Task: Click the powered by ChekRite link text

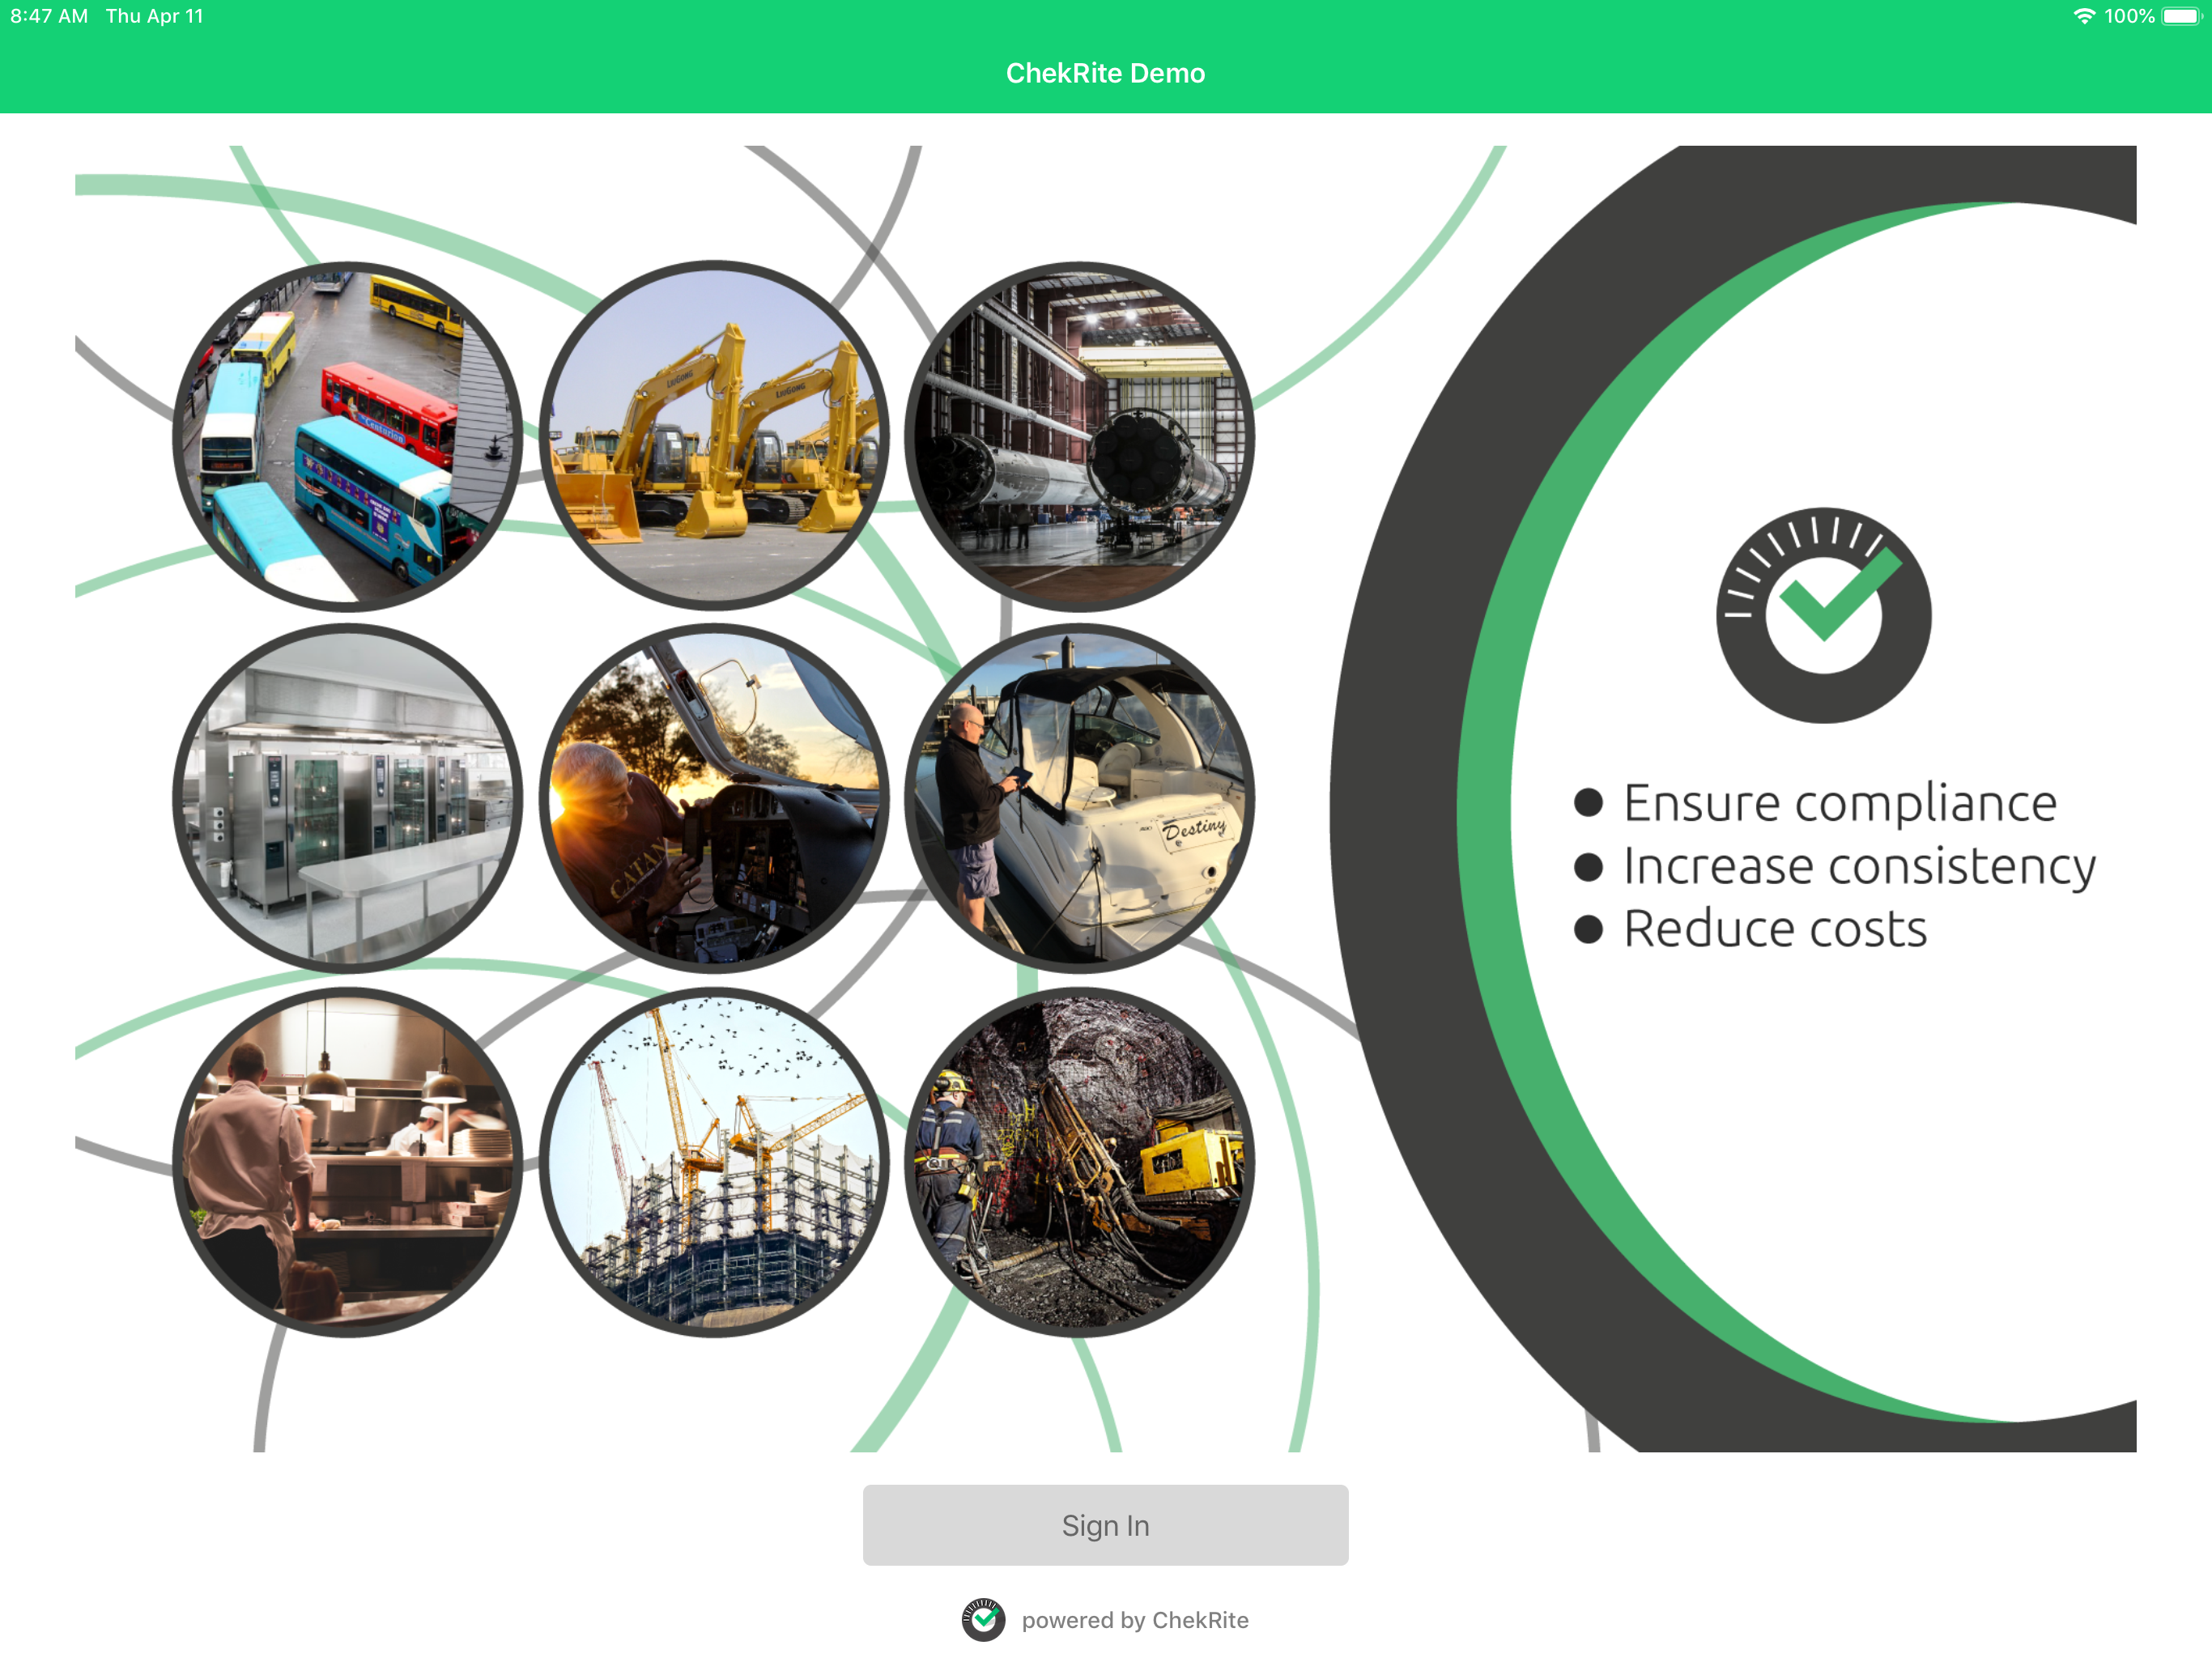Action: click(1135, 1620)
